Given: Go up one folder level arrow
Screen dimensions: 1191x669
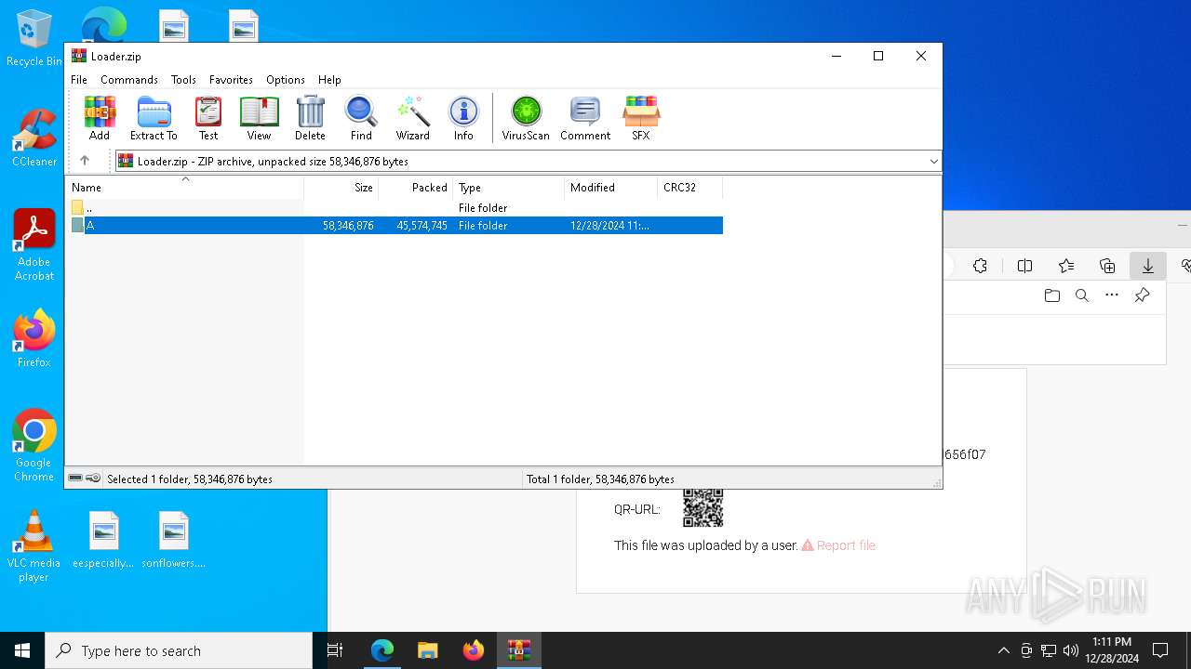Looking at the screenshot, I should pos(85,161).
